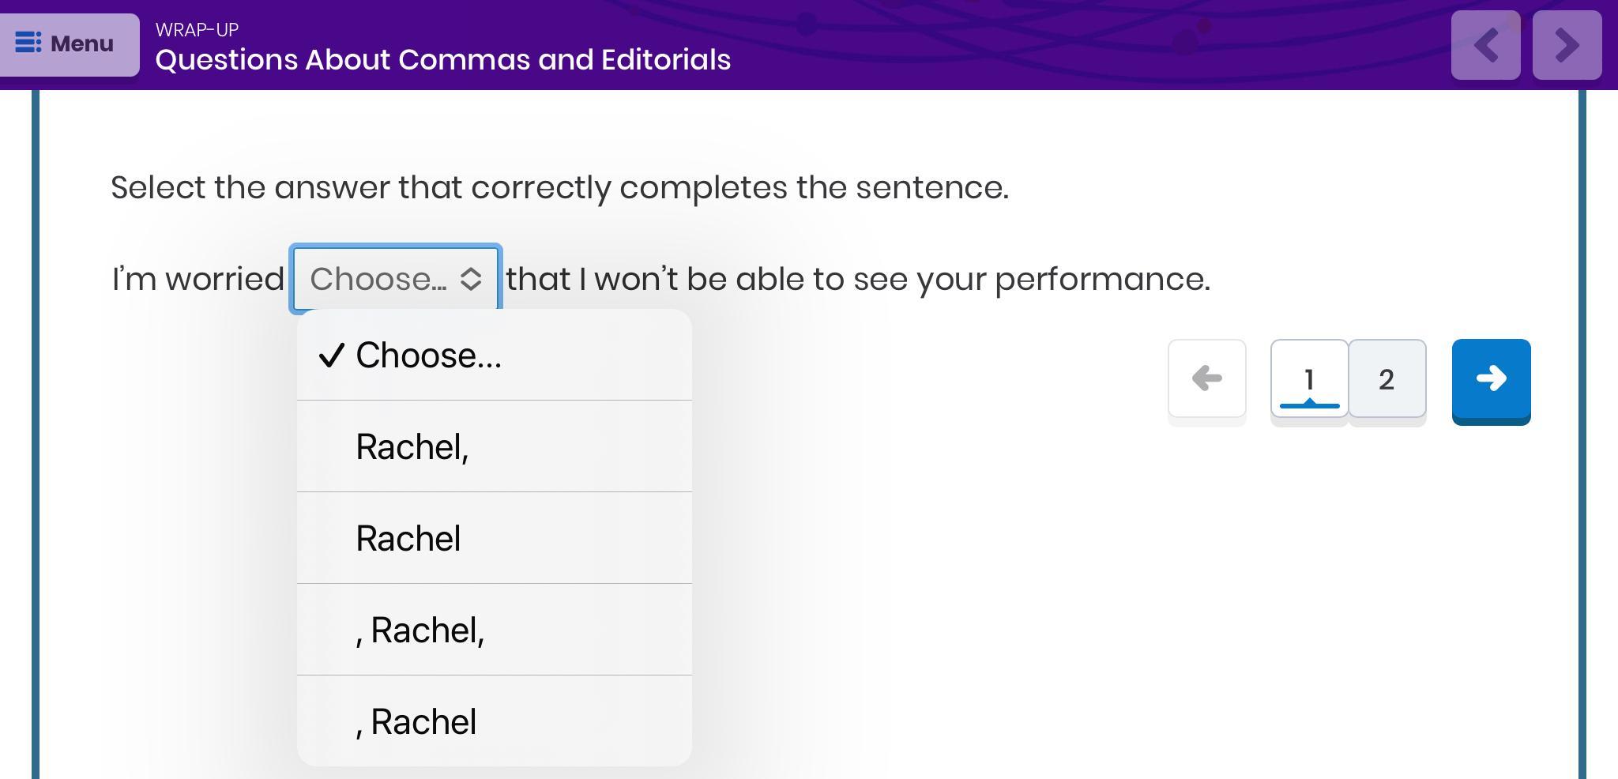
Task: Click the hamburger icon beside Menu
Action: [28, 43]
